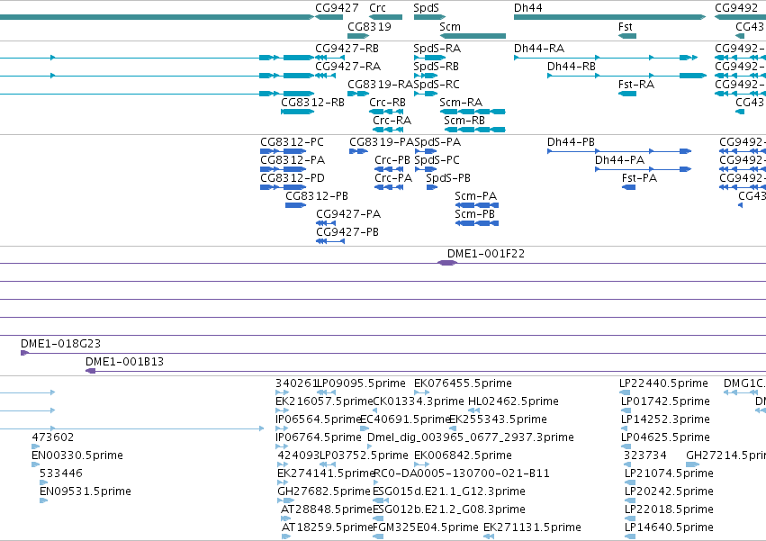
Task: Select transcript Scm-RB
Action: coord(475,130)
